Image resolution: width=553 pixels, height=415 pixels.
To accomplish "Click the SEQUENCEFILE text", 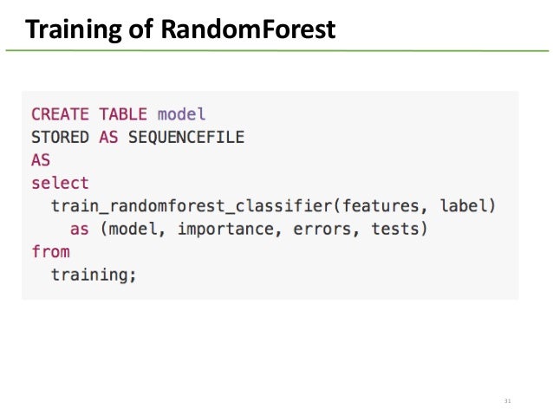I will tap(186, 137).
